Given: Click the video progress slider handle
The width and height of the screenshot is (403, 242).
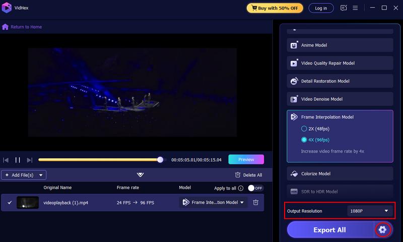Looking at the screenshot, I should 160,160.
